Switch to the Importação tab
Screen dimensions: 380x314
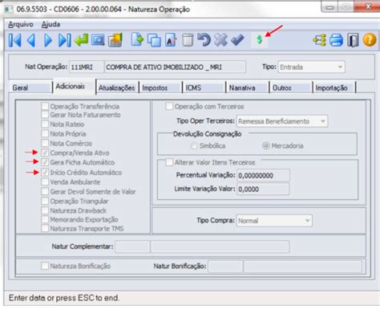click(334, 88)
